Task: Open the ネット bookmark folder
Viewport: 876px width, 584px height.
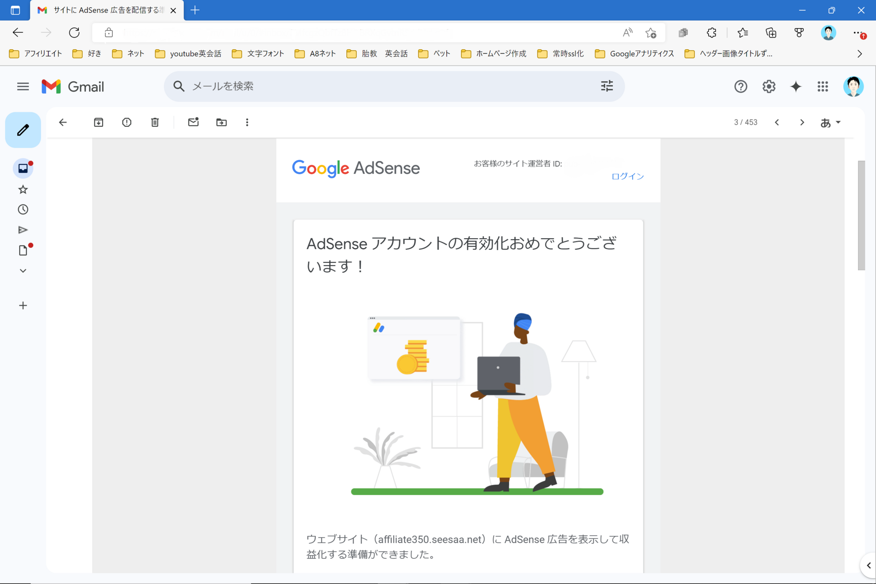Action: tap(128, 53)
